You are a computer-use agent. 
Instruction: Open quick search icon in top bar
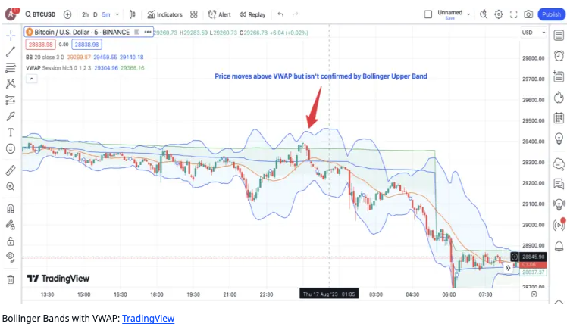(484, 14)
